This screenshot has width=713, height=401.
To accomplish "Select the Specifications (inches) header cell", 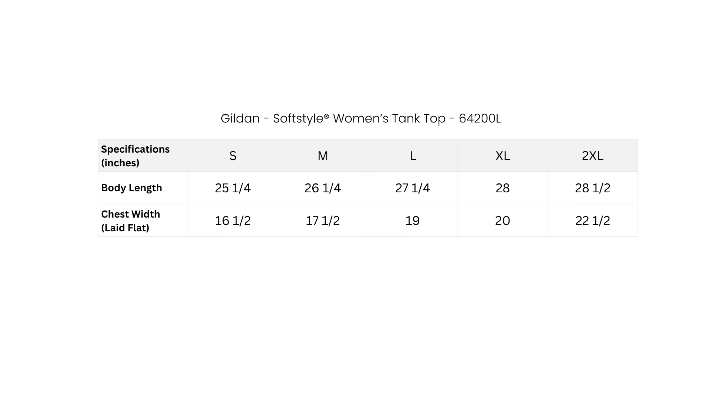I will click(x=143, y=156).
